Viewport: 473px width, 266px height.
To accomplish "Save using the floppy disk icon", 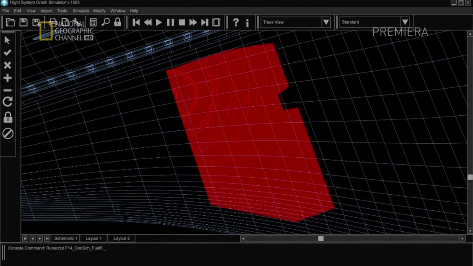I will point(23,23).
